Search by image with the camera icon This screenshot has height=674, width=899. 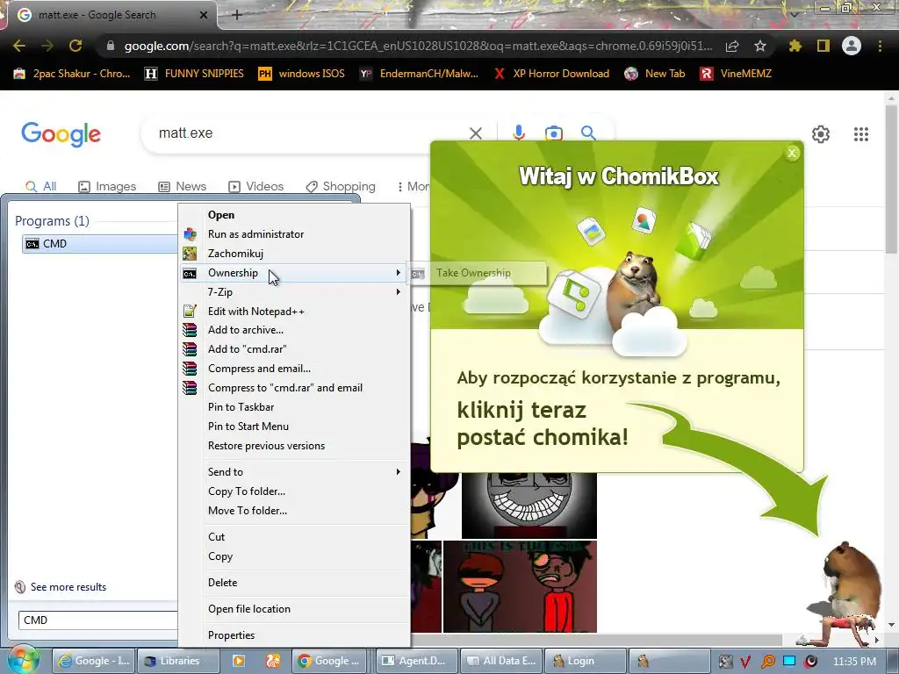tap(554, 133)
